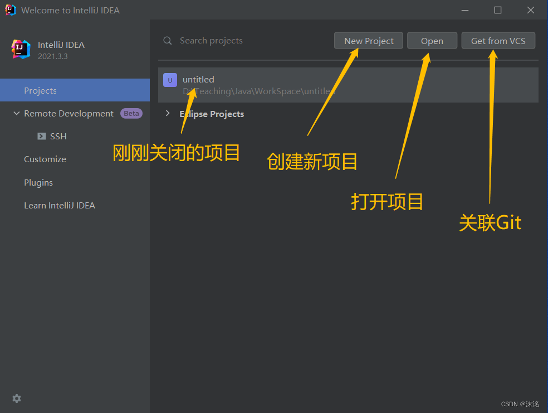548x413 pixels.
Task: Click the Beta badge next to Remote Development
Action: 131,113
